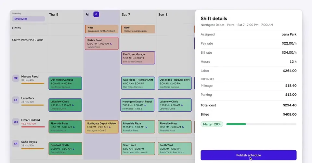Click Omar Haddad's OH avatar
Viewport: 312px width, 163px height.
16,122
